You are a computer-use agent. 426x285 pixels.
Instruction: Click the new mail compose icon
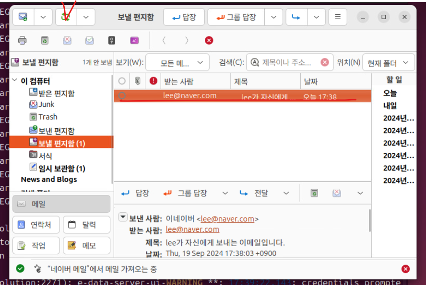pos(23,17)
